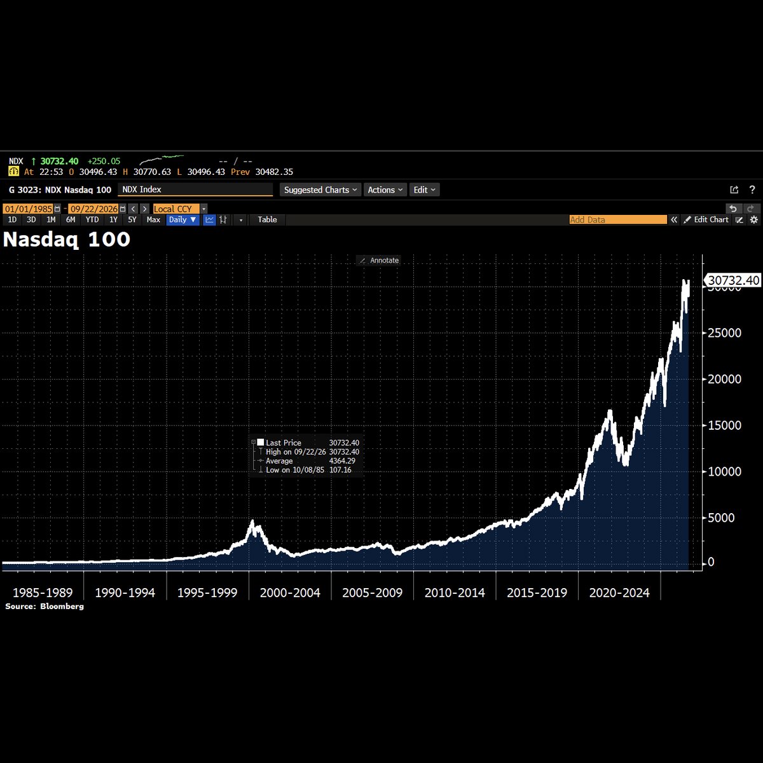Viewport: 763px width, 763px height.
Task: Click the Nasdaq 100 chart heading
Action: [67, 240]
